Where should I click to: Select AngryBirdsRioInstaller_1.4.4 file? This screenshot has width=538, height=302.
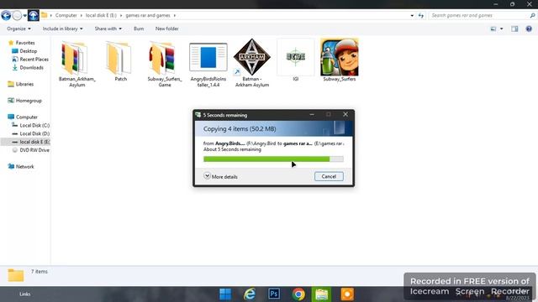point(208,65)
